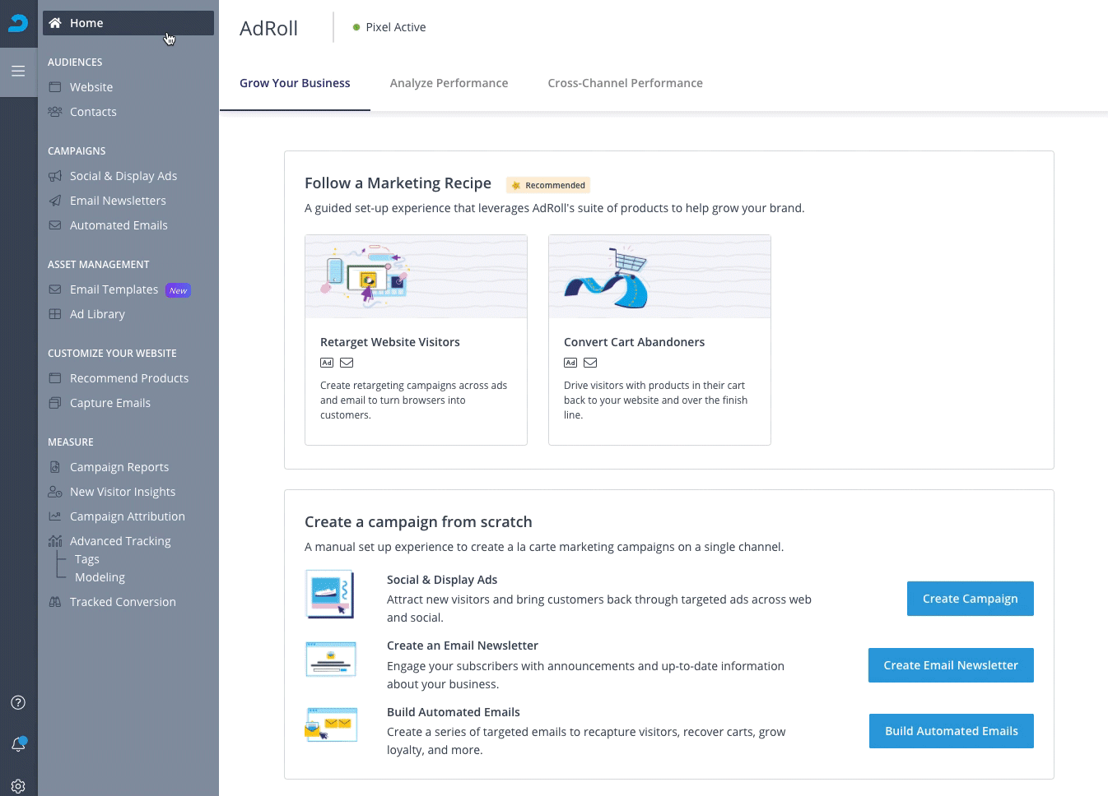Switch to Cross-Channel Performance tab
Image resolution: width=1108 pixels, height=796 pixels.
tap(625, 83)
